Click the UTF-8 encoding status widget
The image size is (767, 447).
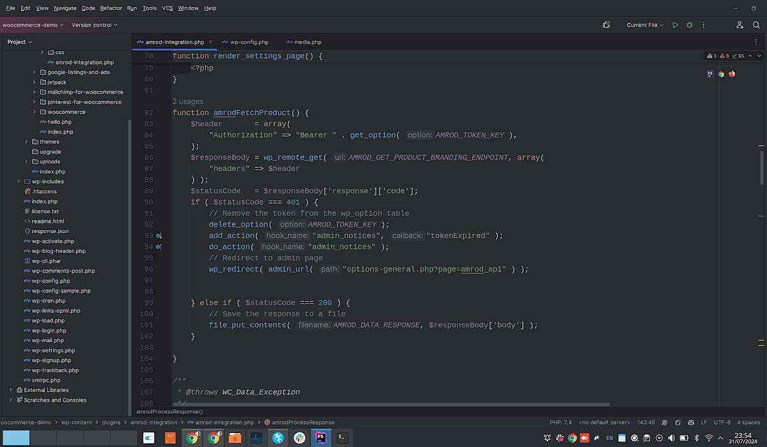[x=722, y=423]
